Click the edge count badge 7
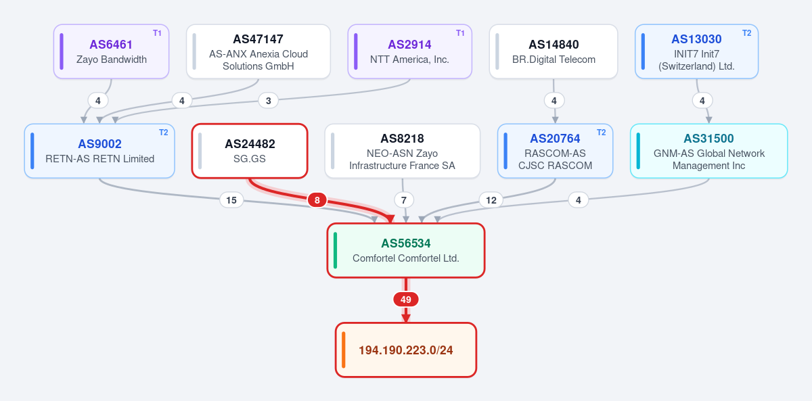This screenshot has width=812, height=401. (x=404, y=199)
